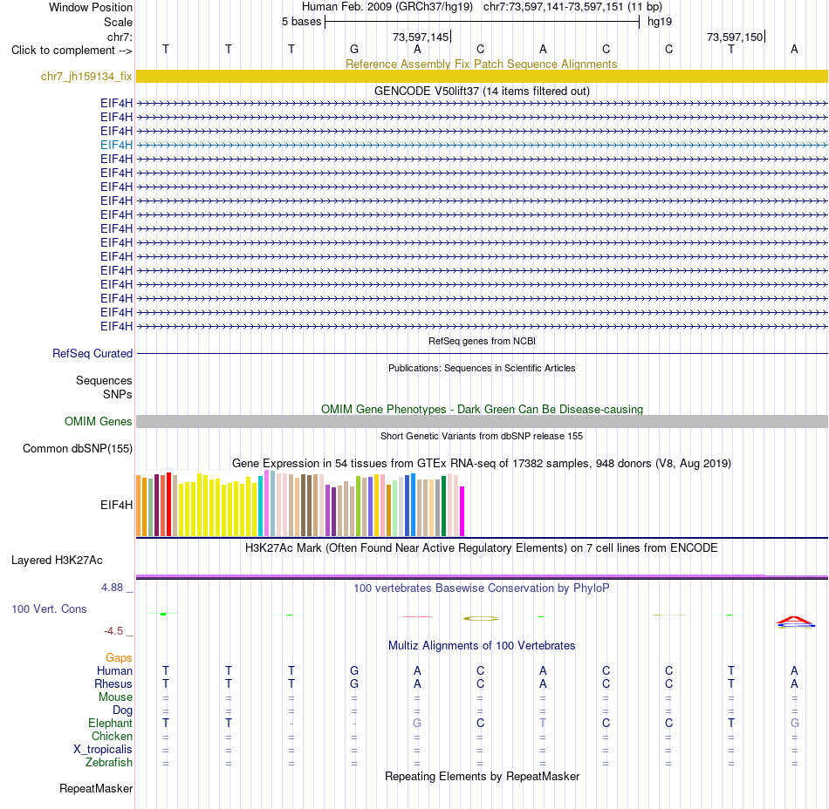The width and height of the screenshot is (829, 809).
Task: Click the Chicken species label
Action: [x=112, y=736]
